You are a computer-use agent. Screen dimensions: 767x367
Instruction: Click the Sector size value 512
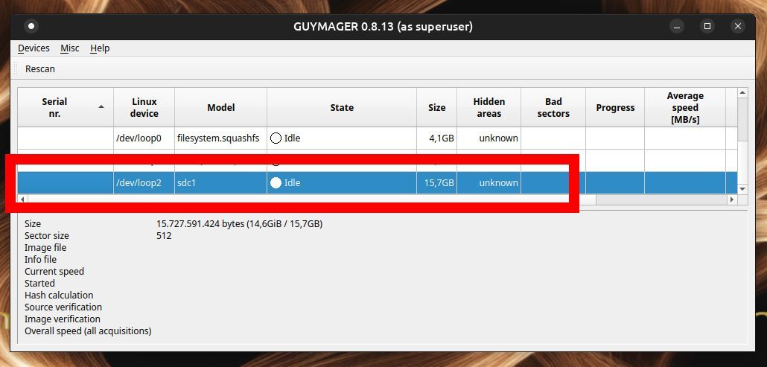coord(164,235)
